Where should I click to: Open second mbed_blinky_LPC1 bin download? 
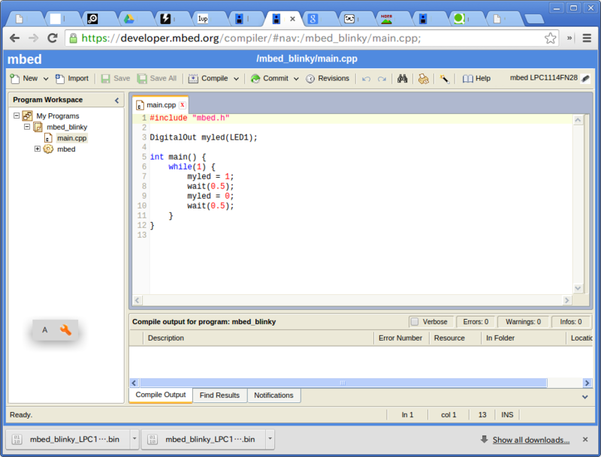click(x=204, y=440)
